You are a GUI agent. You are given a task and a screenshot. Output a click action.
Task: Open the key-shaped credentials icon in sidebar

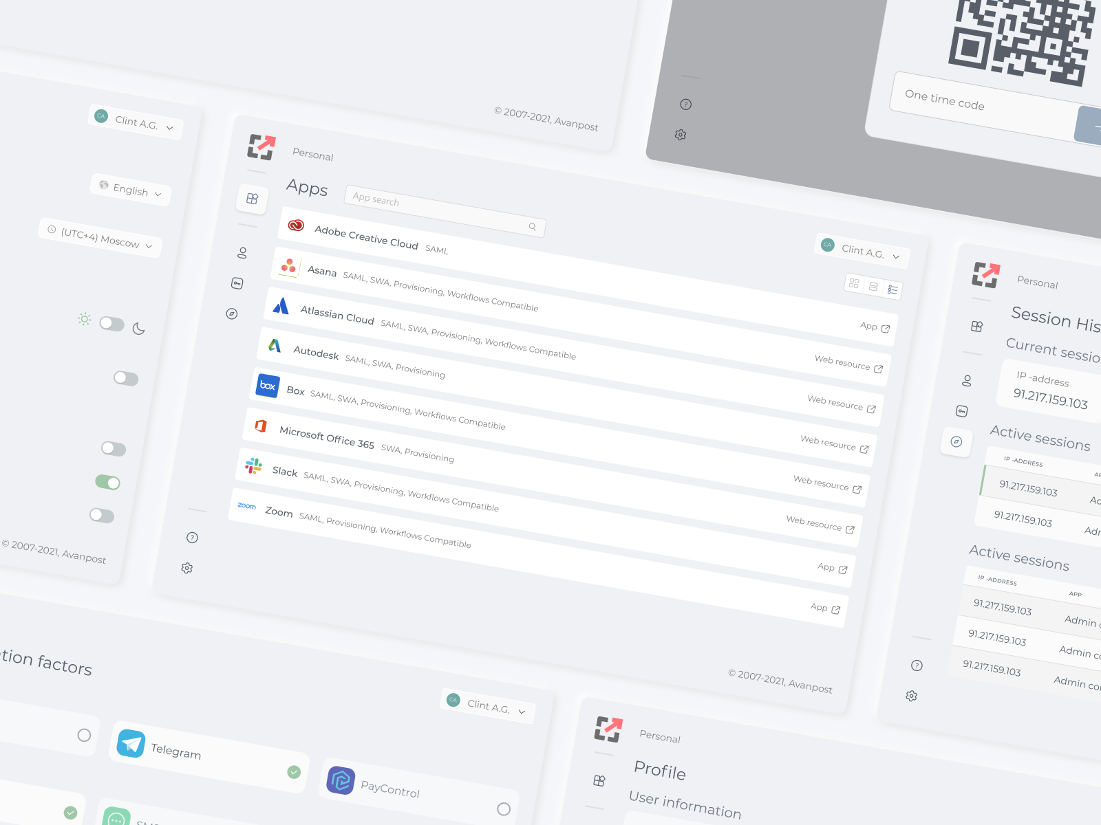(x=237, y=284)
